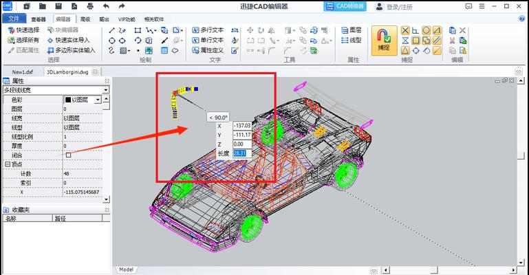Click the Save floppy disk icon
Image resolution: width=529 pixels, height=275 pixels.
coord(58,6)
